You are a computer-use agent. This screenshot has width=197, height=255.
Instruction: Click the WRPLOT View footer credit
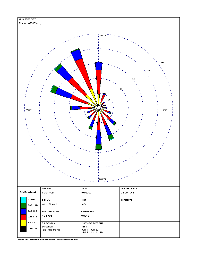pyautogui.click(x=48, y=239)
